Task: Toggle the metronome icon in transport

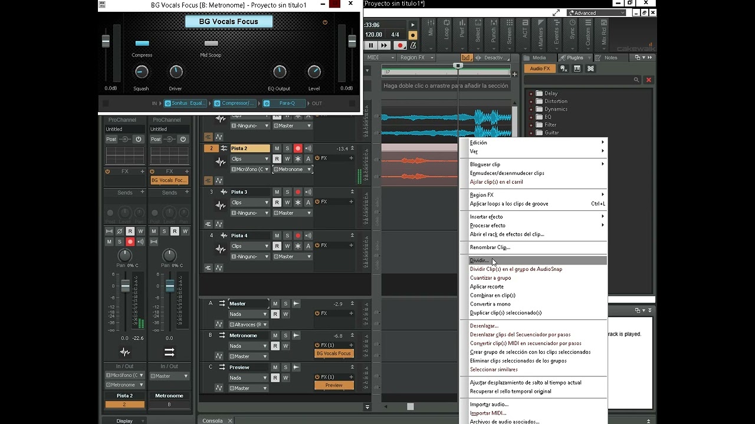Action: 413,45
